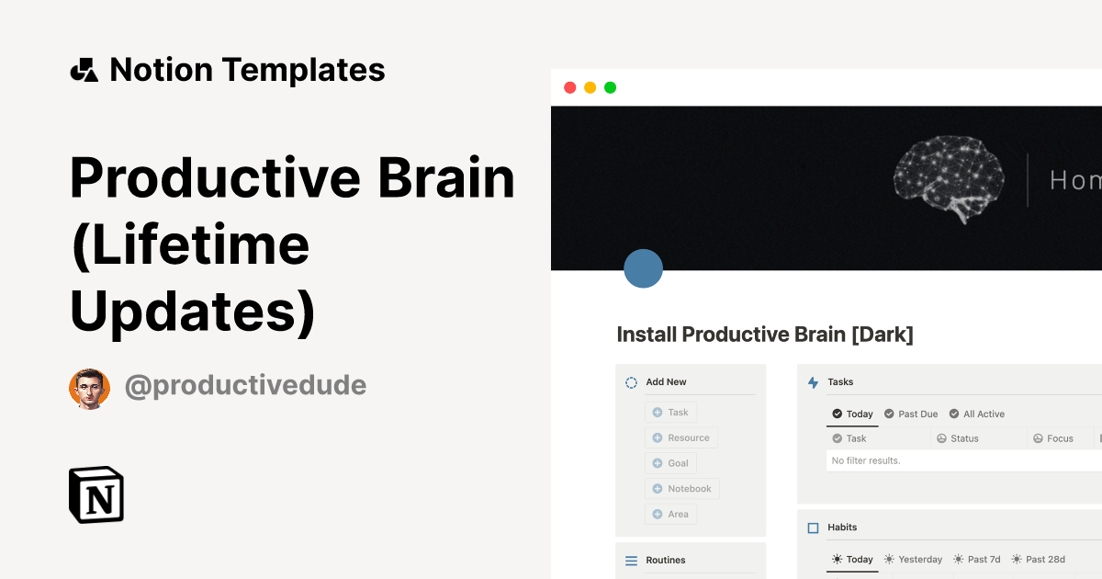This screenshot has height=579, width=1102.
Task: Click the Status column clock icon
Action: (942, 438)
